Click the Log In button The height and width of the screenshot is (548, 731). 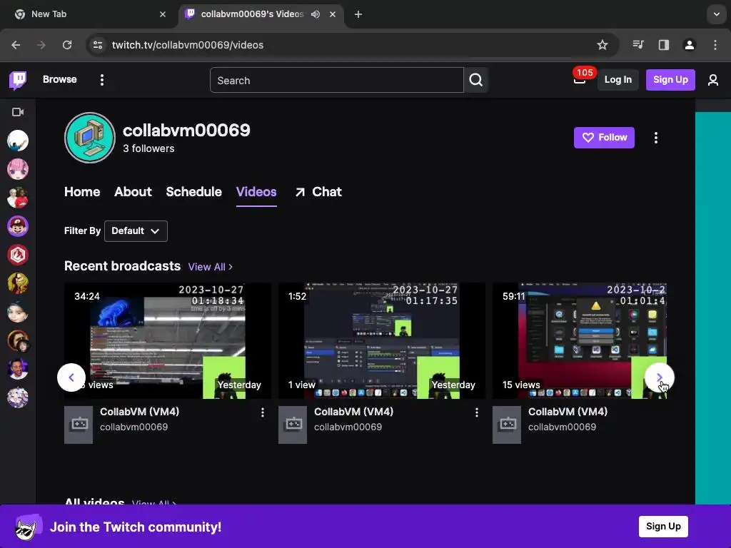tap(617, 80)
